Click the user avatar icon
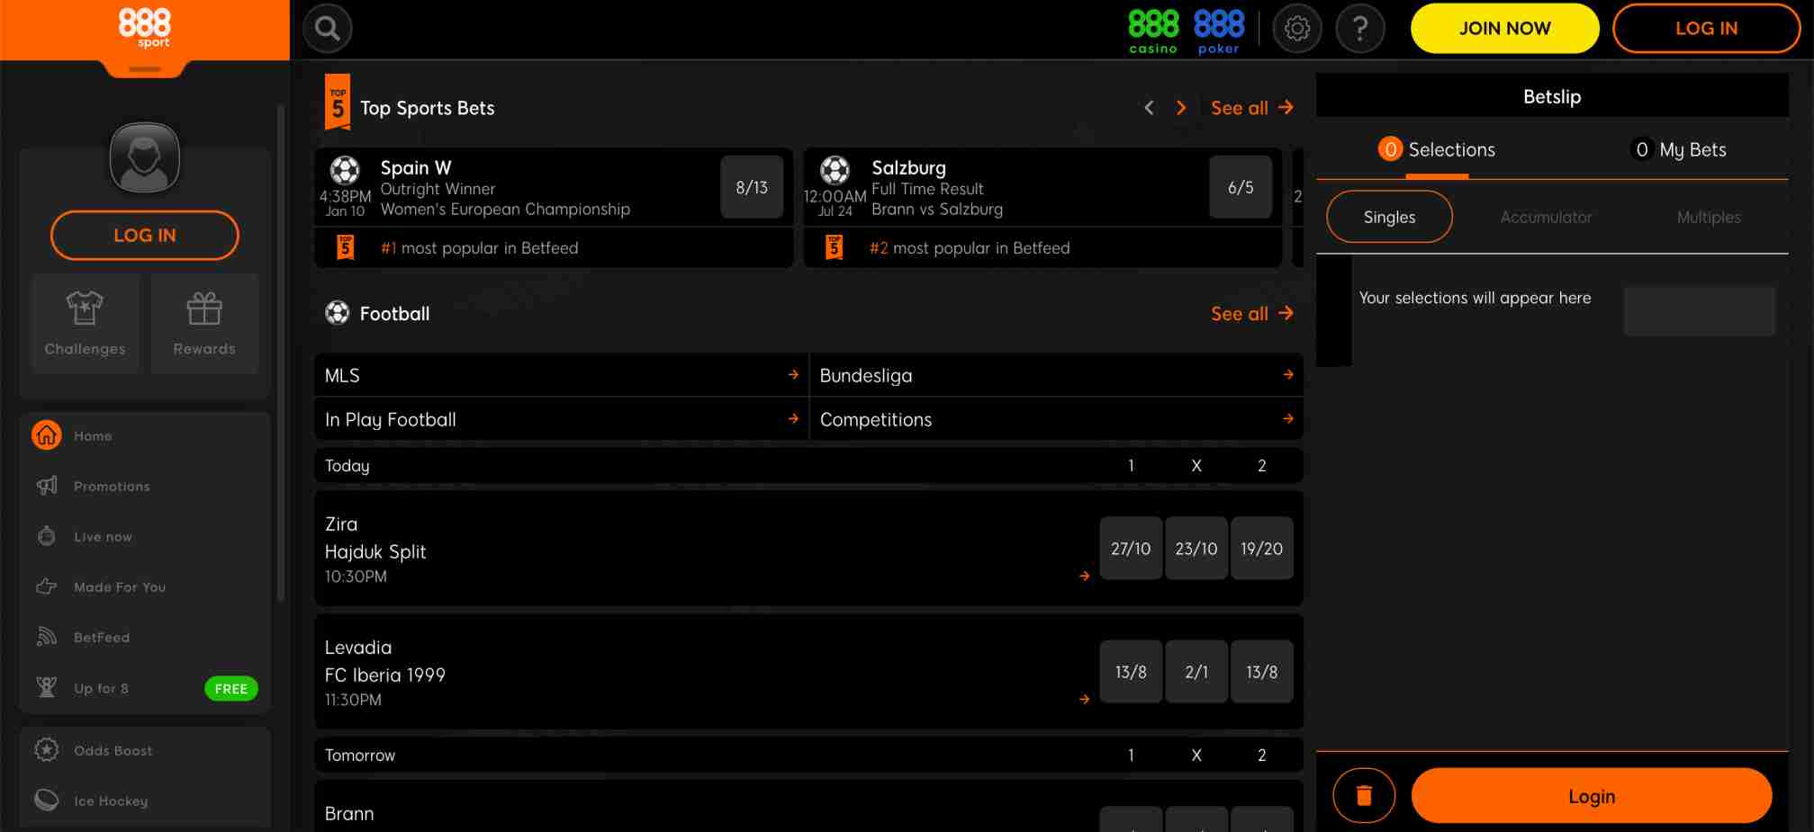This screenshot has height=832, width=1814. click(144, 157)
